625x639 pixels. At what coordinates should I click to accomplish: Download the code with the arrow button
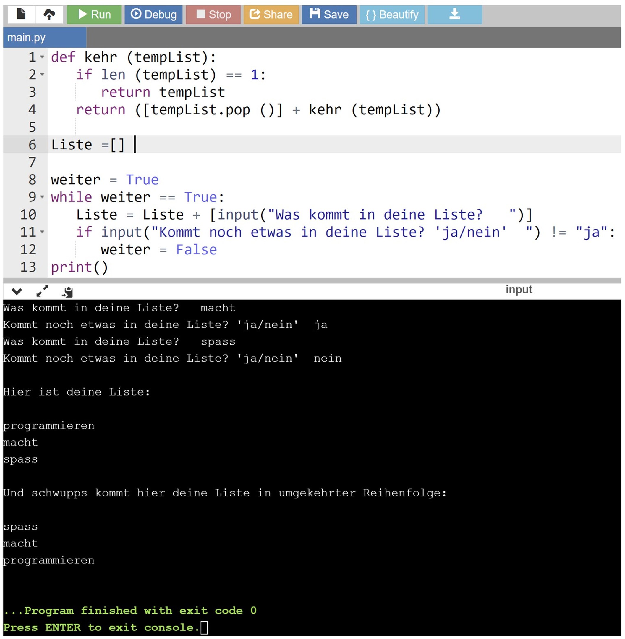pos(455,14)
